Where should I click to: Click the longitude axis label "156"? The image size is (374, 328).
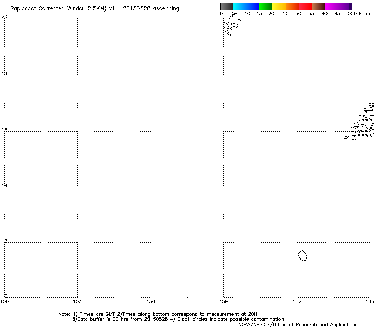tap(151, 302)
